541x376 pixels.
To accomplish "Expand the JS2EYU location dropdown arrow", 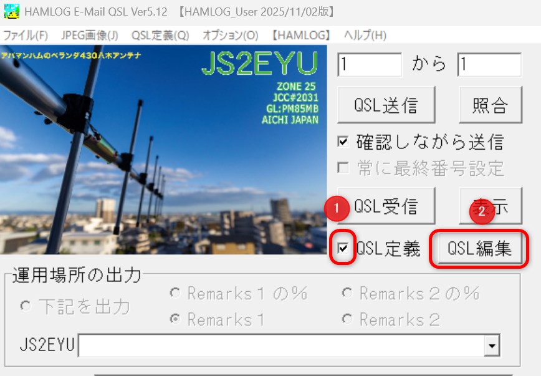I will pos(493,344).
